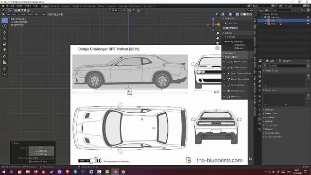Open the Render menu

click(x=19, y=6)
